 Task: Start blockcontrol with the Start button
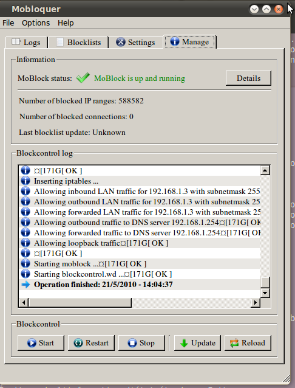point(41,343)
